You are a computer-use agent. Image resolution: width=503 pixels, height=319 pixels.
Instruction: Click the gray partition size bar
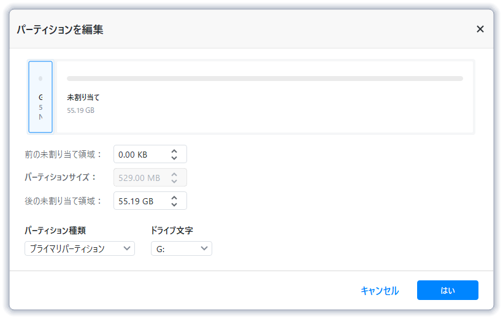tap(264, 79)
